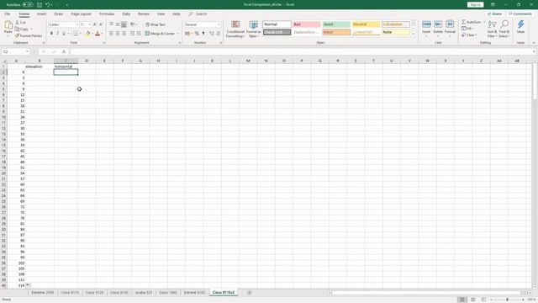Switch to the Aruba 325 sheet tab

(x=144, y=292)
